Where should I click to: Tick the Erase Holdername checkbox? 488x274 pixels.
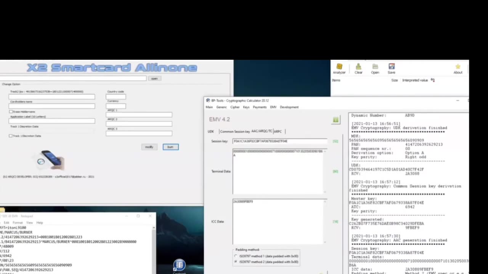point(11,112)
